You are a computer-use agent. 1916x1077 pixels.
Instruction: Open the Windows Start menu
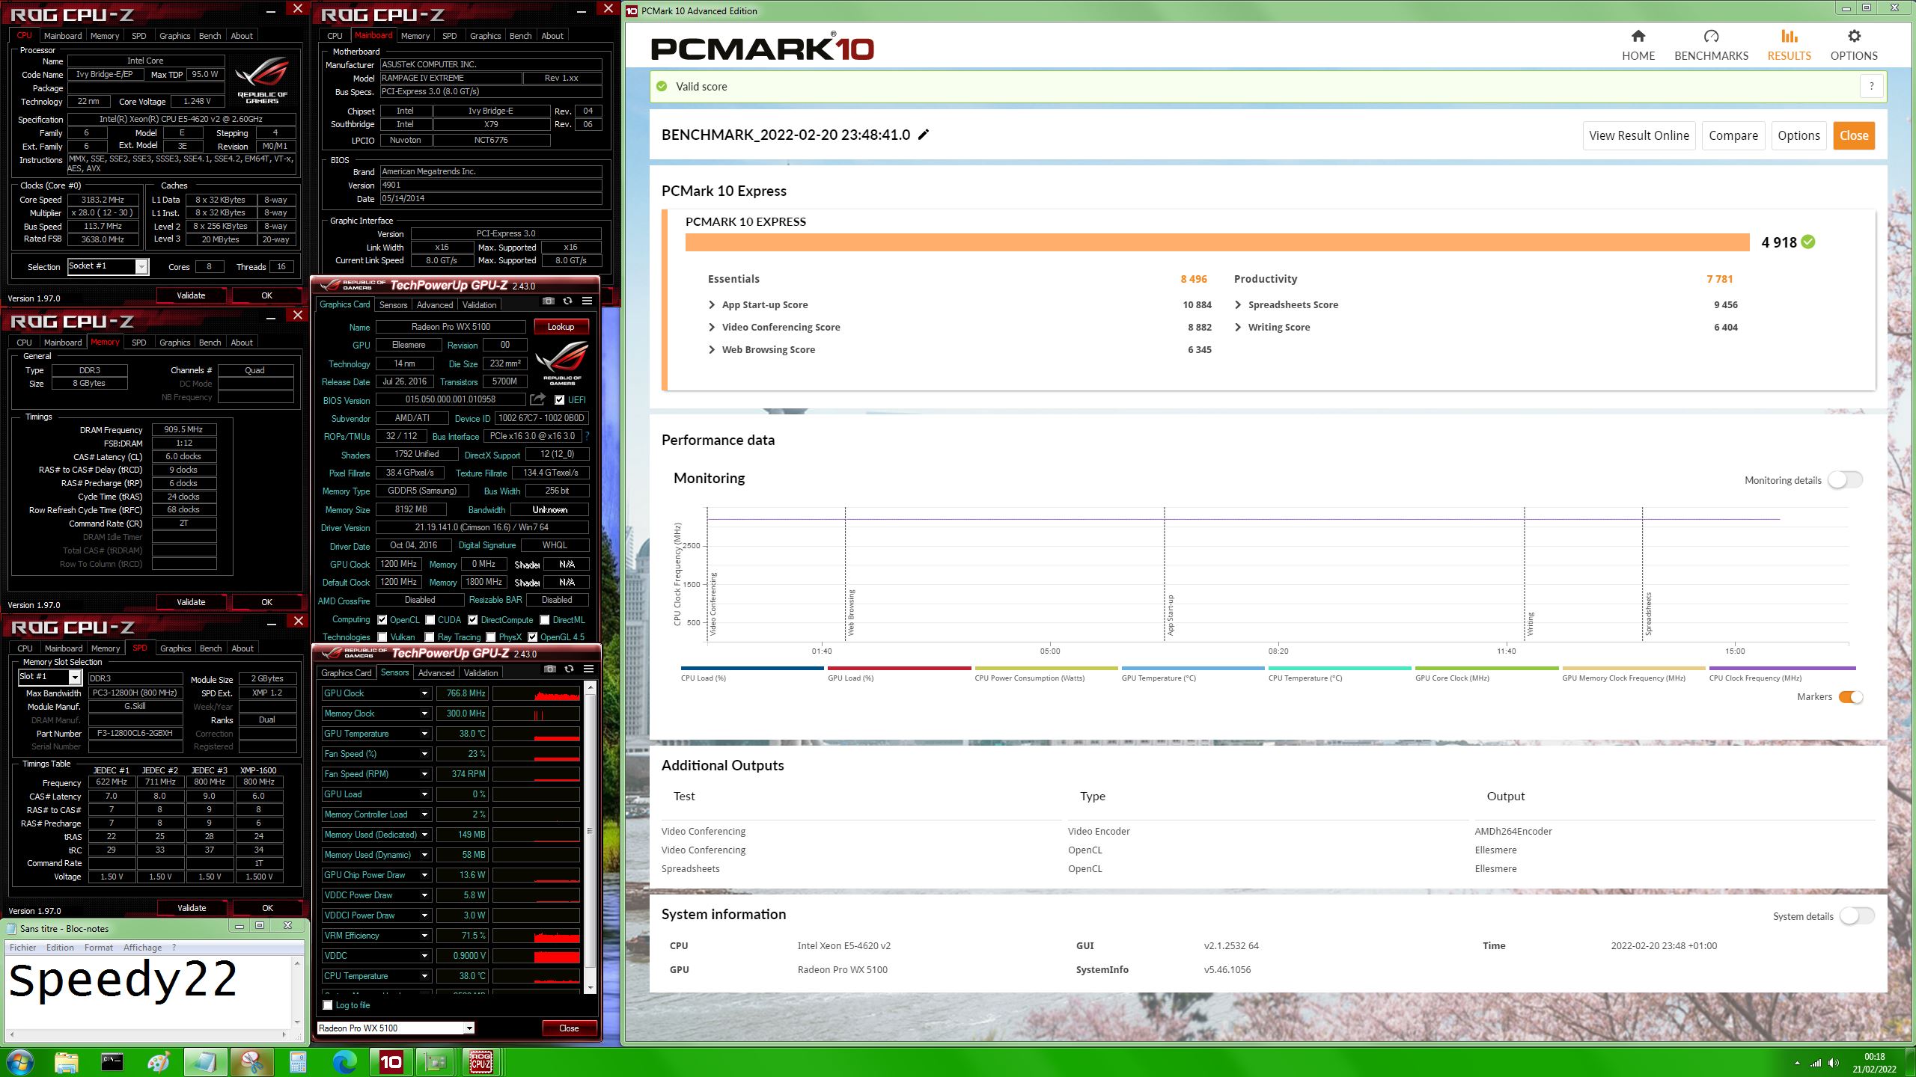click(x=20, y=1062)
